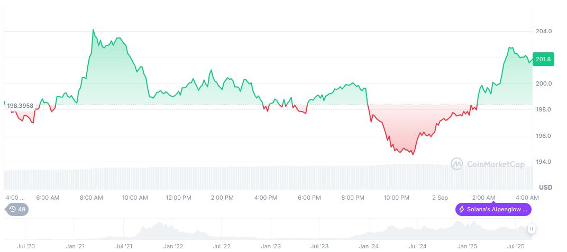Click the 204.0 price axis label
This screenshot has height=252, width=567.
tap(544, 31)
